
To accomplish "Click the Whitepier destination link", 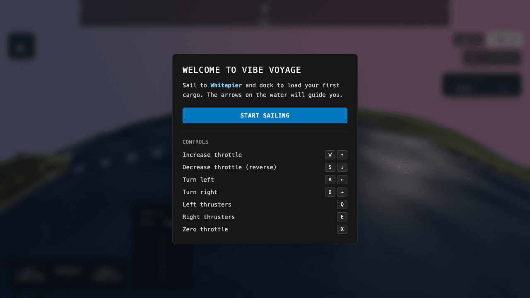I will point(226,85).
